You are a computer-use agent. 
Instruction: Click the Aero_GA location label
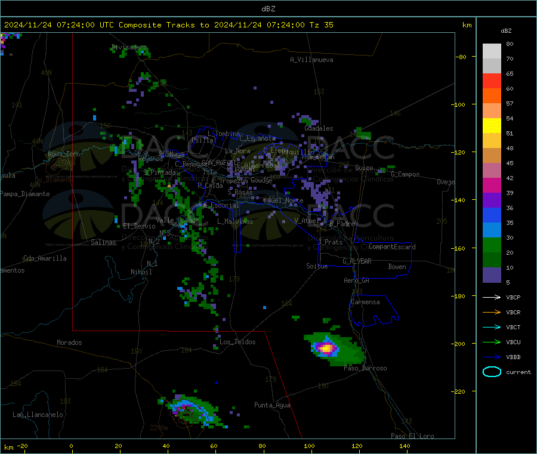[x=356, y=280]
